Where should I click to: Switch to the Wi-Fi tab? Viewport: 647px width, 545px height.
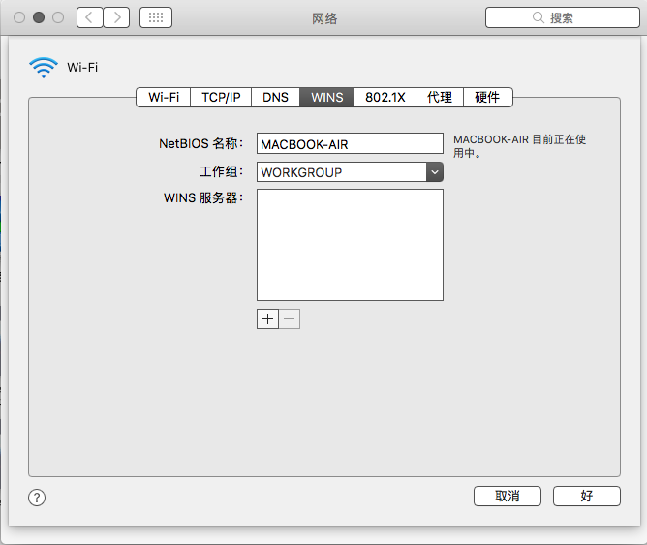[x=164, y=98]
